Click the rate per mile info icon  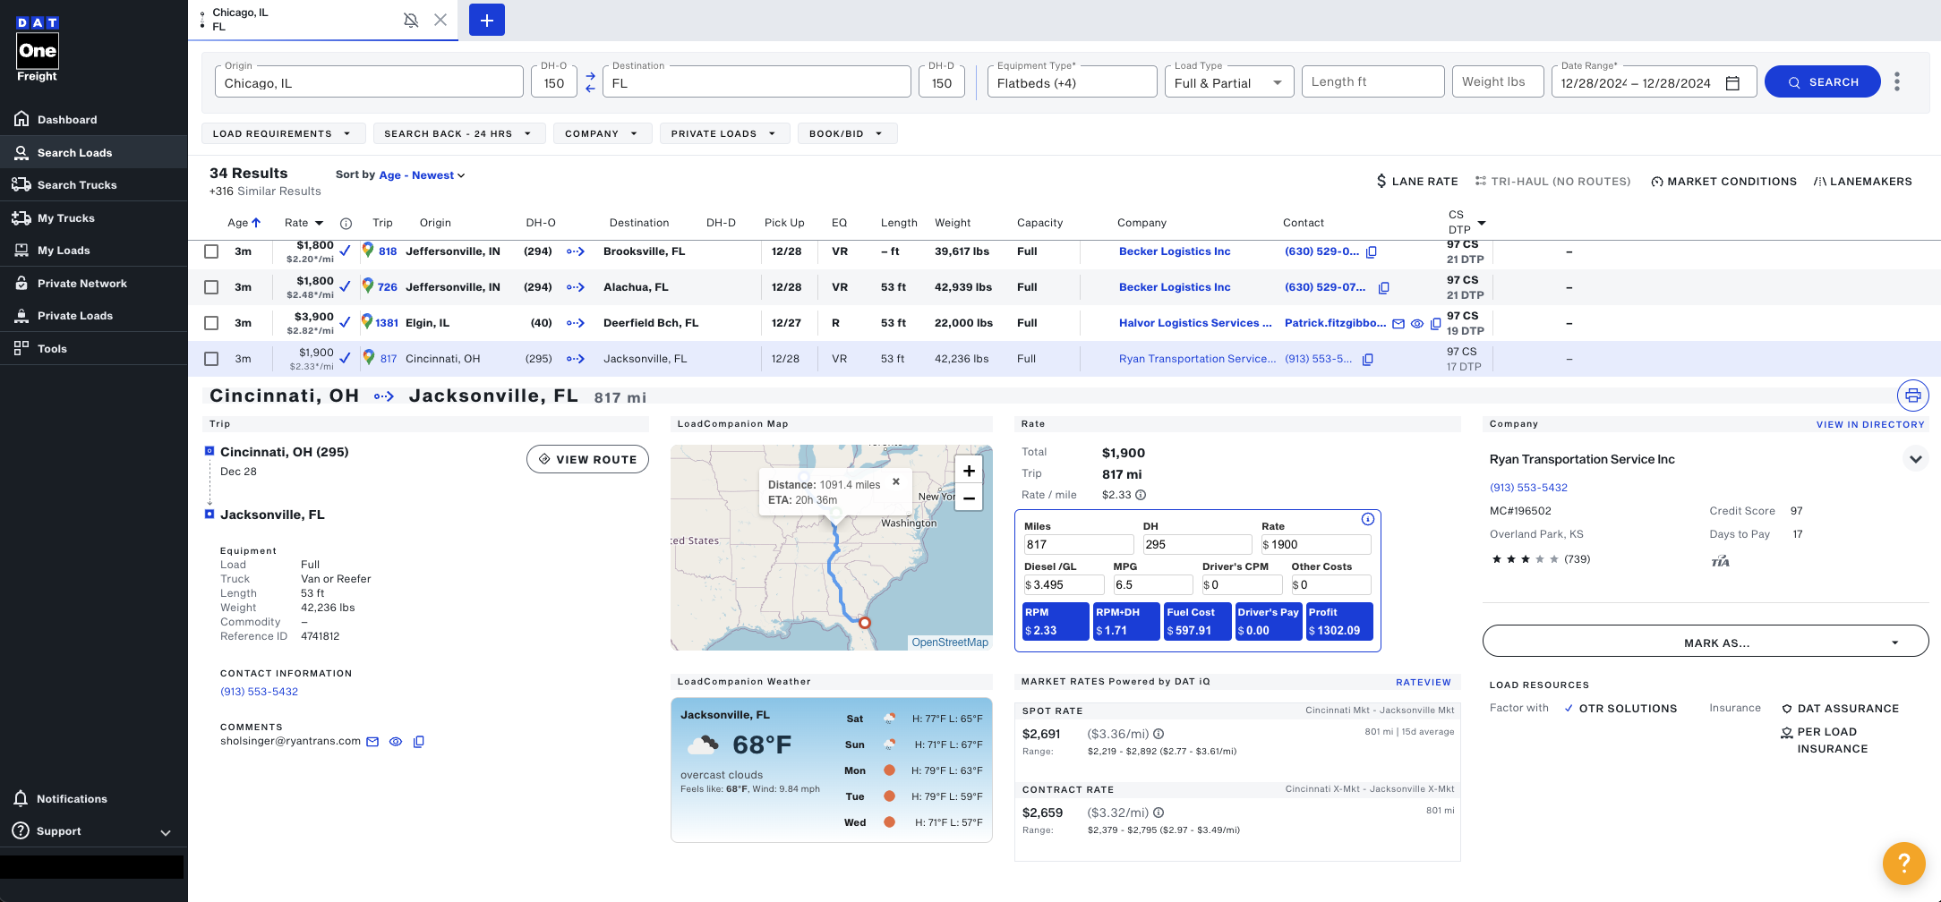1141,495
